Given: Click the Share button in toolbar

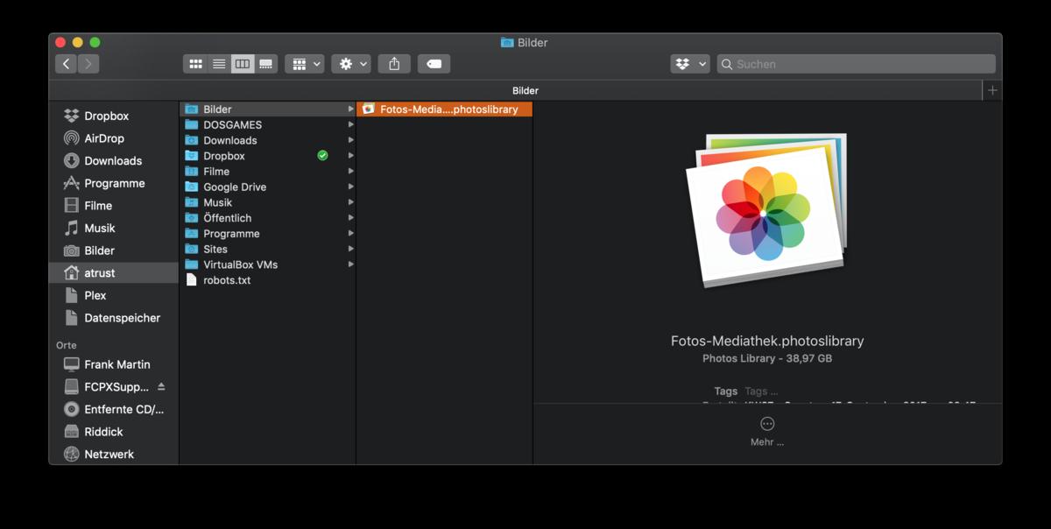Looking at the screenshot, I should coord(394,64).
